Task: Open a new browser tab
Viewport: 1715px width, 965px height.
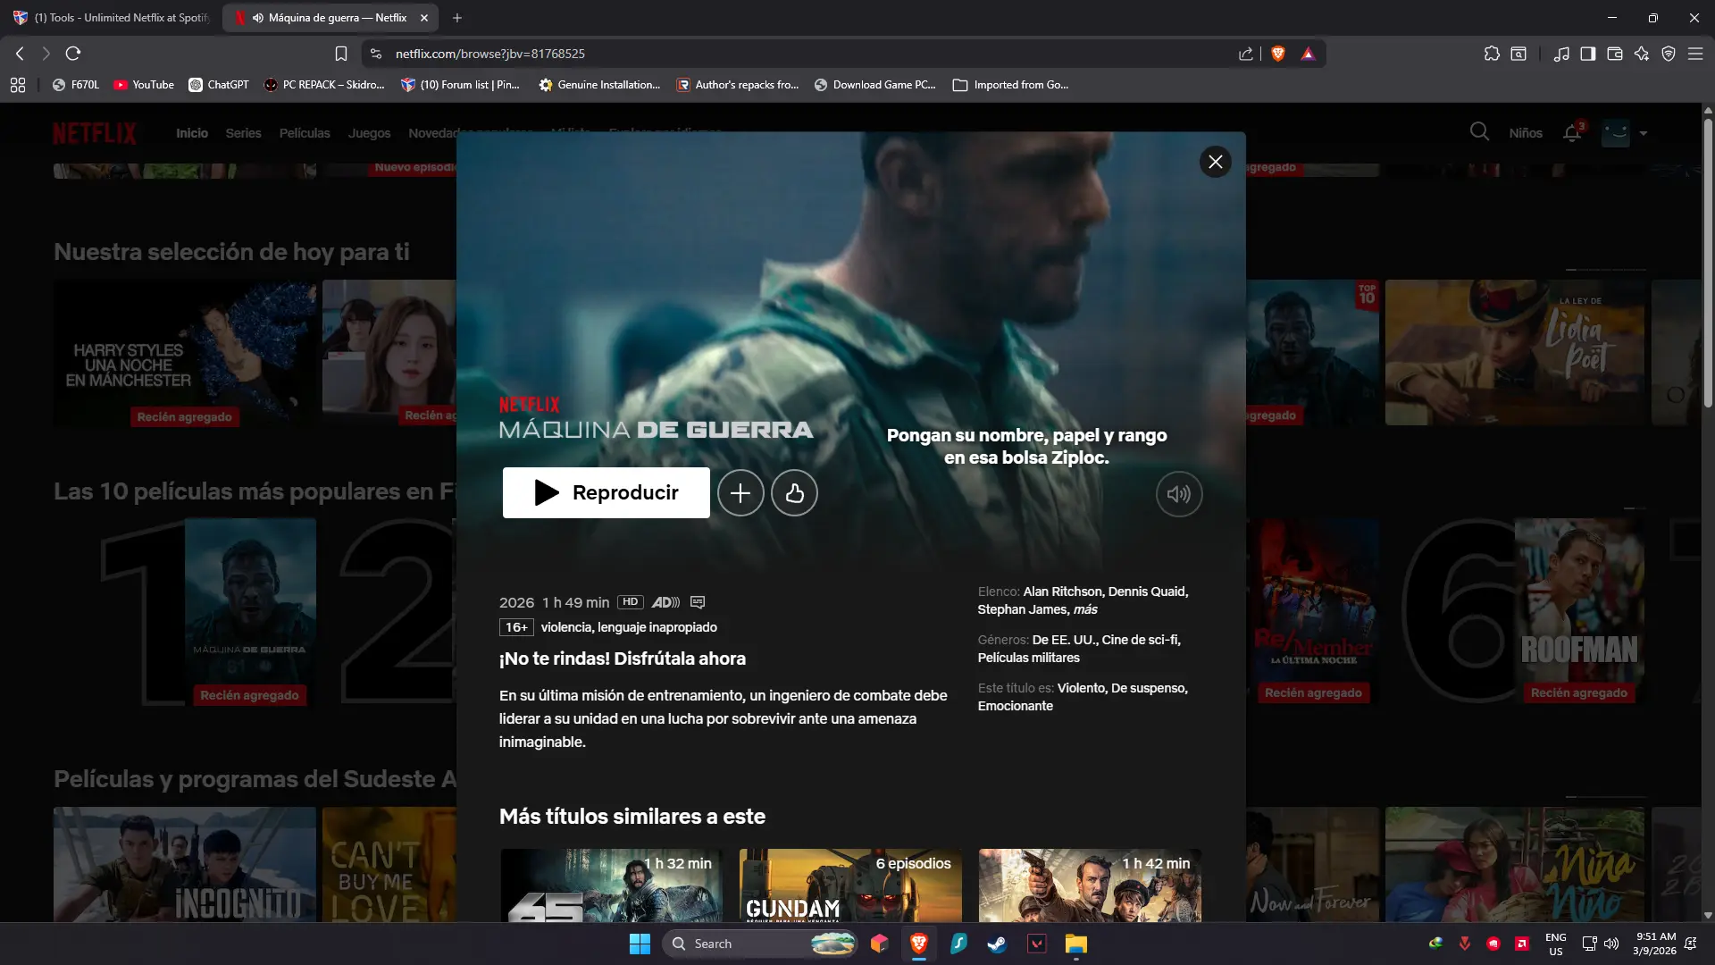Action: click(457, 18)
